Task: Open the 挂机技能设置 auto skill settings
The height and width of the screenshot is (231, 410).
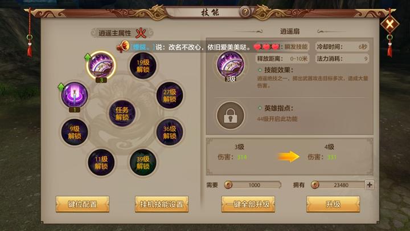Action: click(162, 204)
